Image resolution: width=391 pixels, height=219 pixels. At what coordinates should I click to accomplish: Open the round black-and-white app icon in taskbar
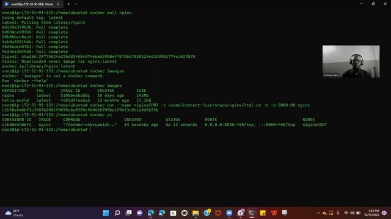tap(185, 213)
